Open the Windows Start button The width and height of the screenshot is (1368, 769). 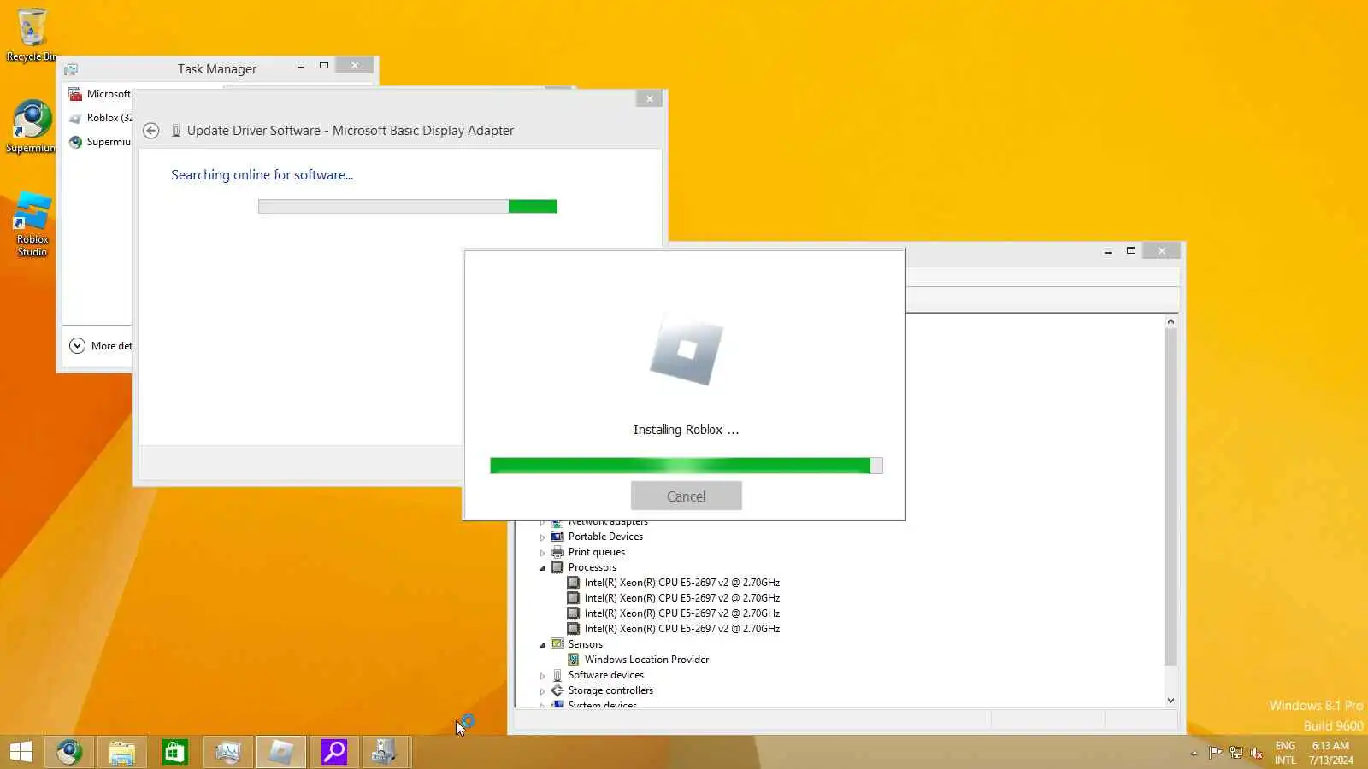pos(21,752)
